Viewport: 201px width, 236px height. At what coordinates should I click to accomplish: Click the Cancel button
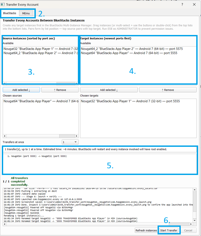tap(188, 230)
